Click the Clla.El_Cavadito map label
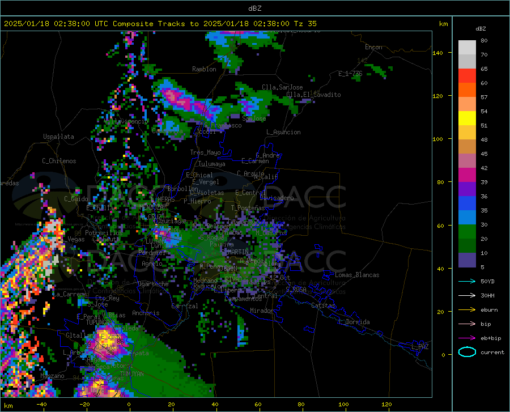The image size is (510, 412). 313,95
